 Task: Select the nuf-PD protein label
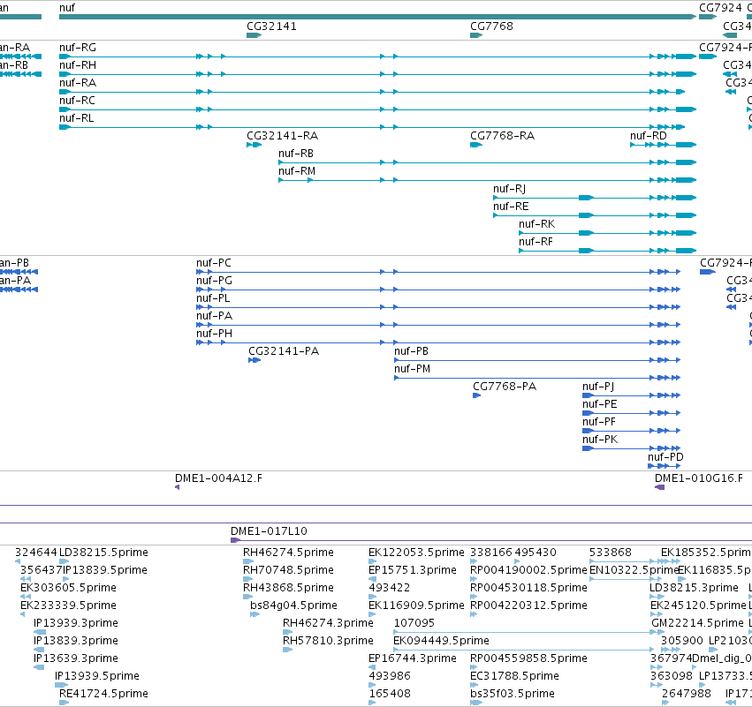tap(665, 457)
